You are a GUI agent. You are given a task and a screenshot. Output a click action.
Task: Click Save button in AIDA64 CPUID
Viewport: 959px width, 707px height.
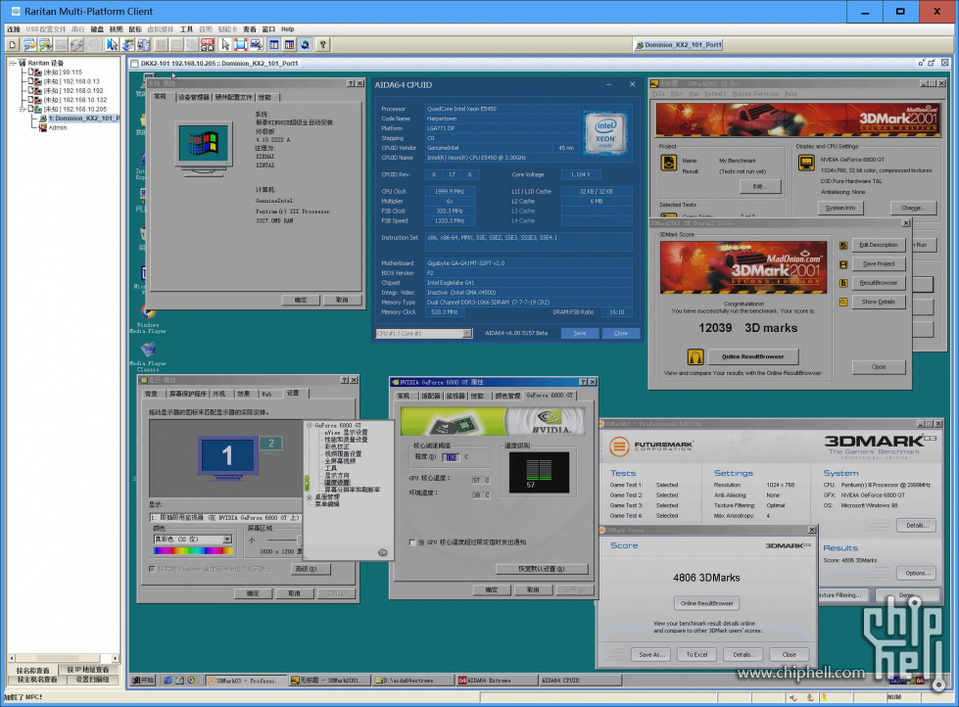coord(579,333)
